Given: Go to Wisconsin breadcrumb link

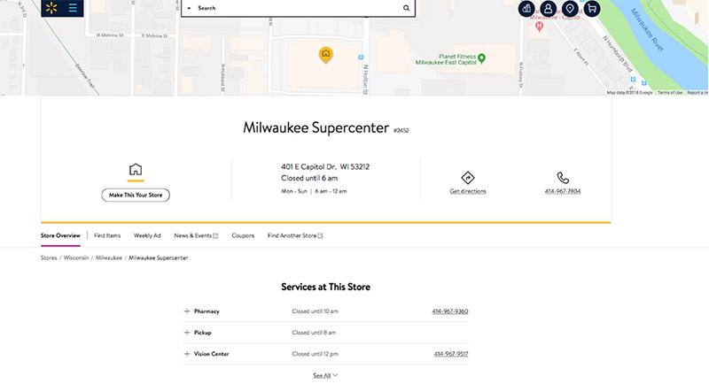Looking at the screenshot, I should click(76, 258).
